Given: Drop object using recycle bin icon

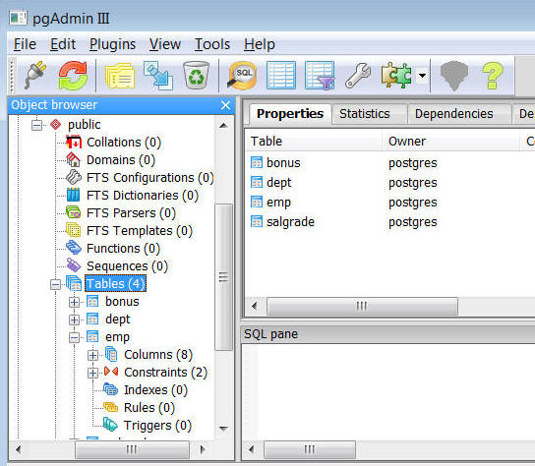Looking at the screenshot, I should coord(196,75).
